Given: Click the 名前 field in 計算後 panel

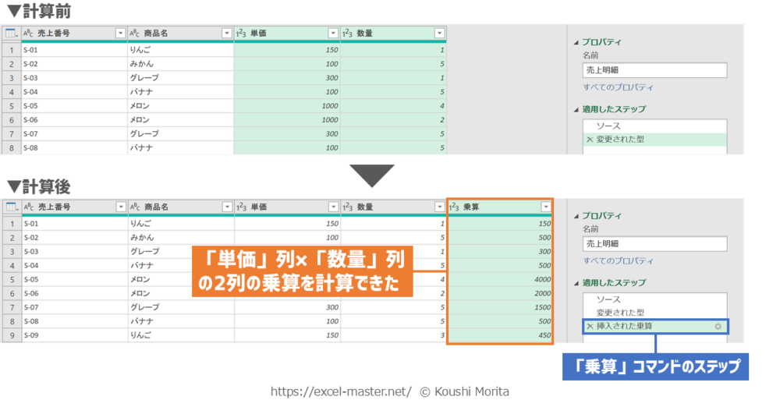Looking at the screenshot, I should [x=654, y=244].
